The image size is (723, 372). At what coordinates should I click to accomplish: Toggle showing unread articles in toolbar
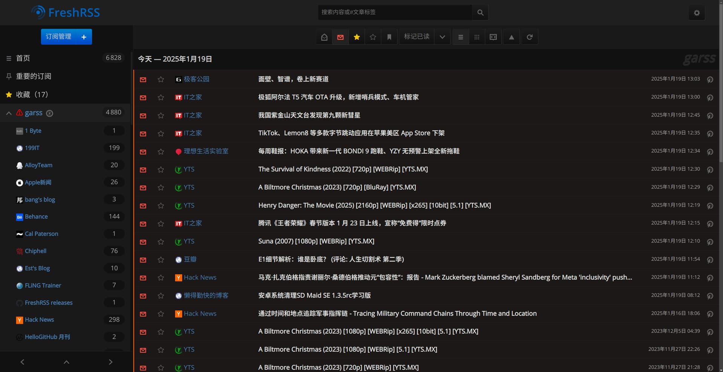point(340,37)
